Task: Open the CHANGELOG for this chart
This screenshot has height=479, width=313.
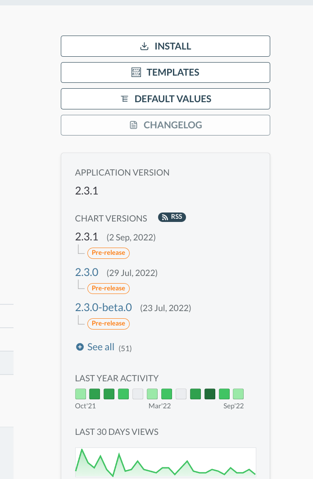Action: [x=165, y=125]
